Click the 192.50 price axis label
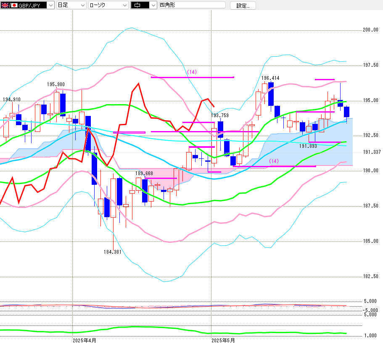Viewport: 383px width, 344px height. (x=370, y=135)
